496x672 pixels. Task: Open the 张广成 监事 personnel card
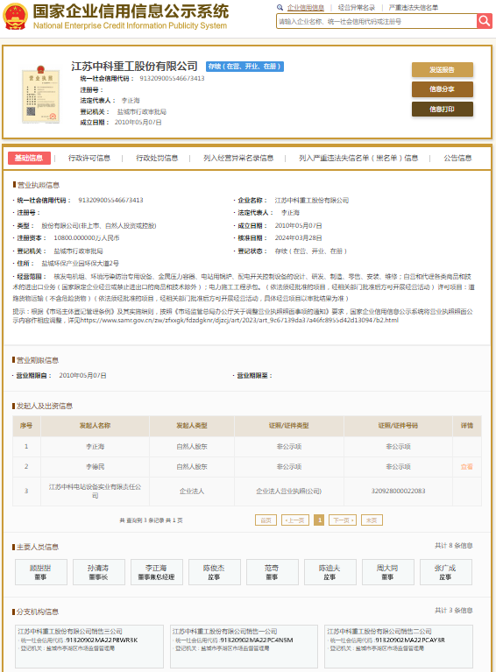pyautogui.click(x=446, y=572)
